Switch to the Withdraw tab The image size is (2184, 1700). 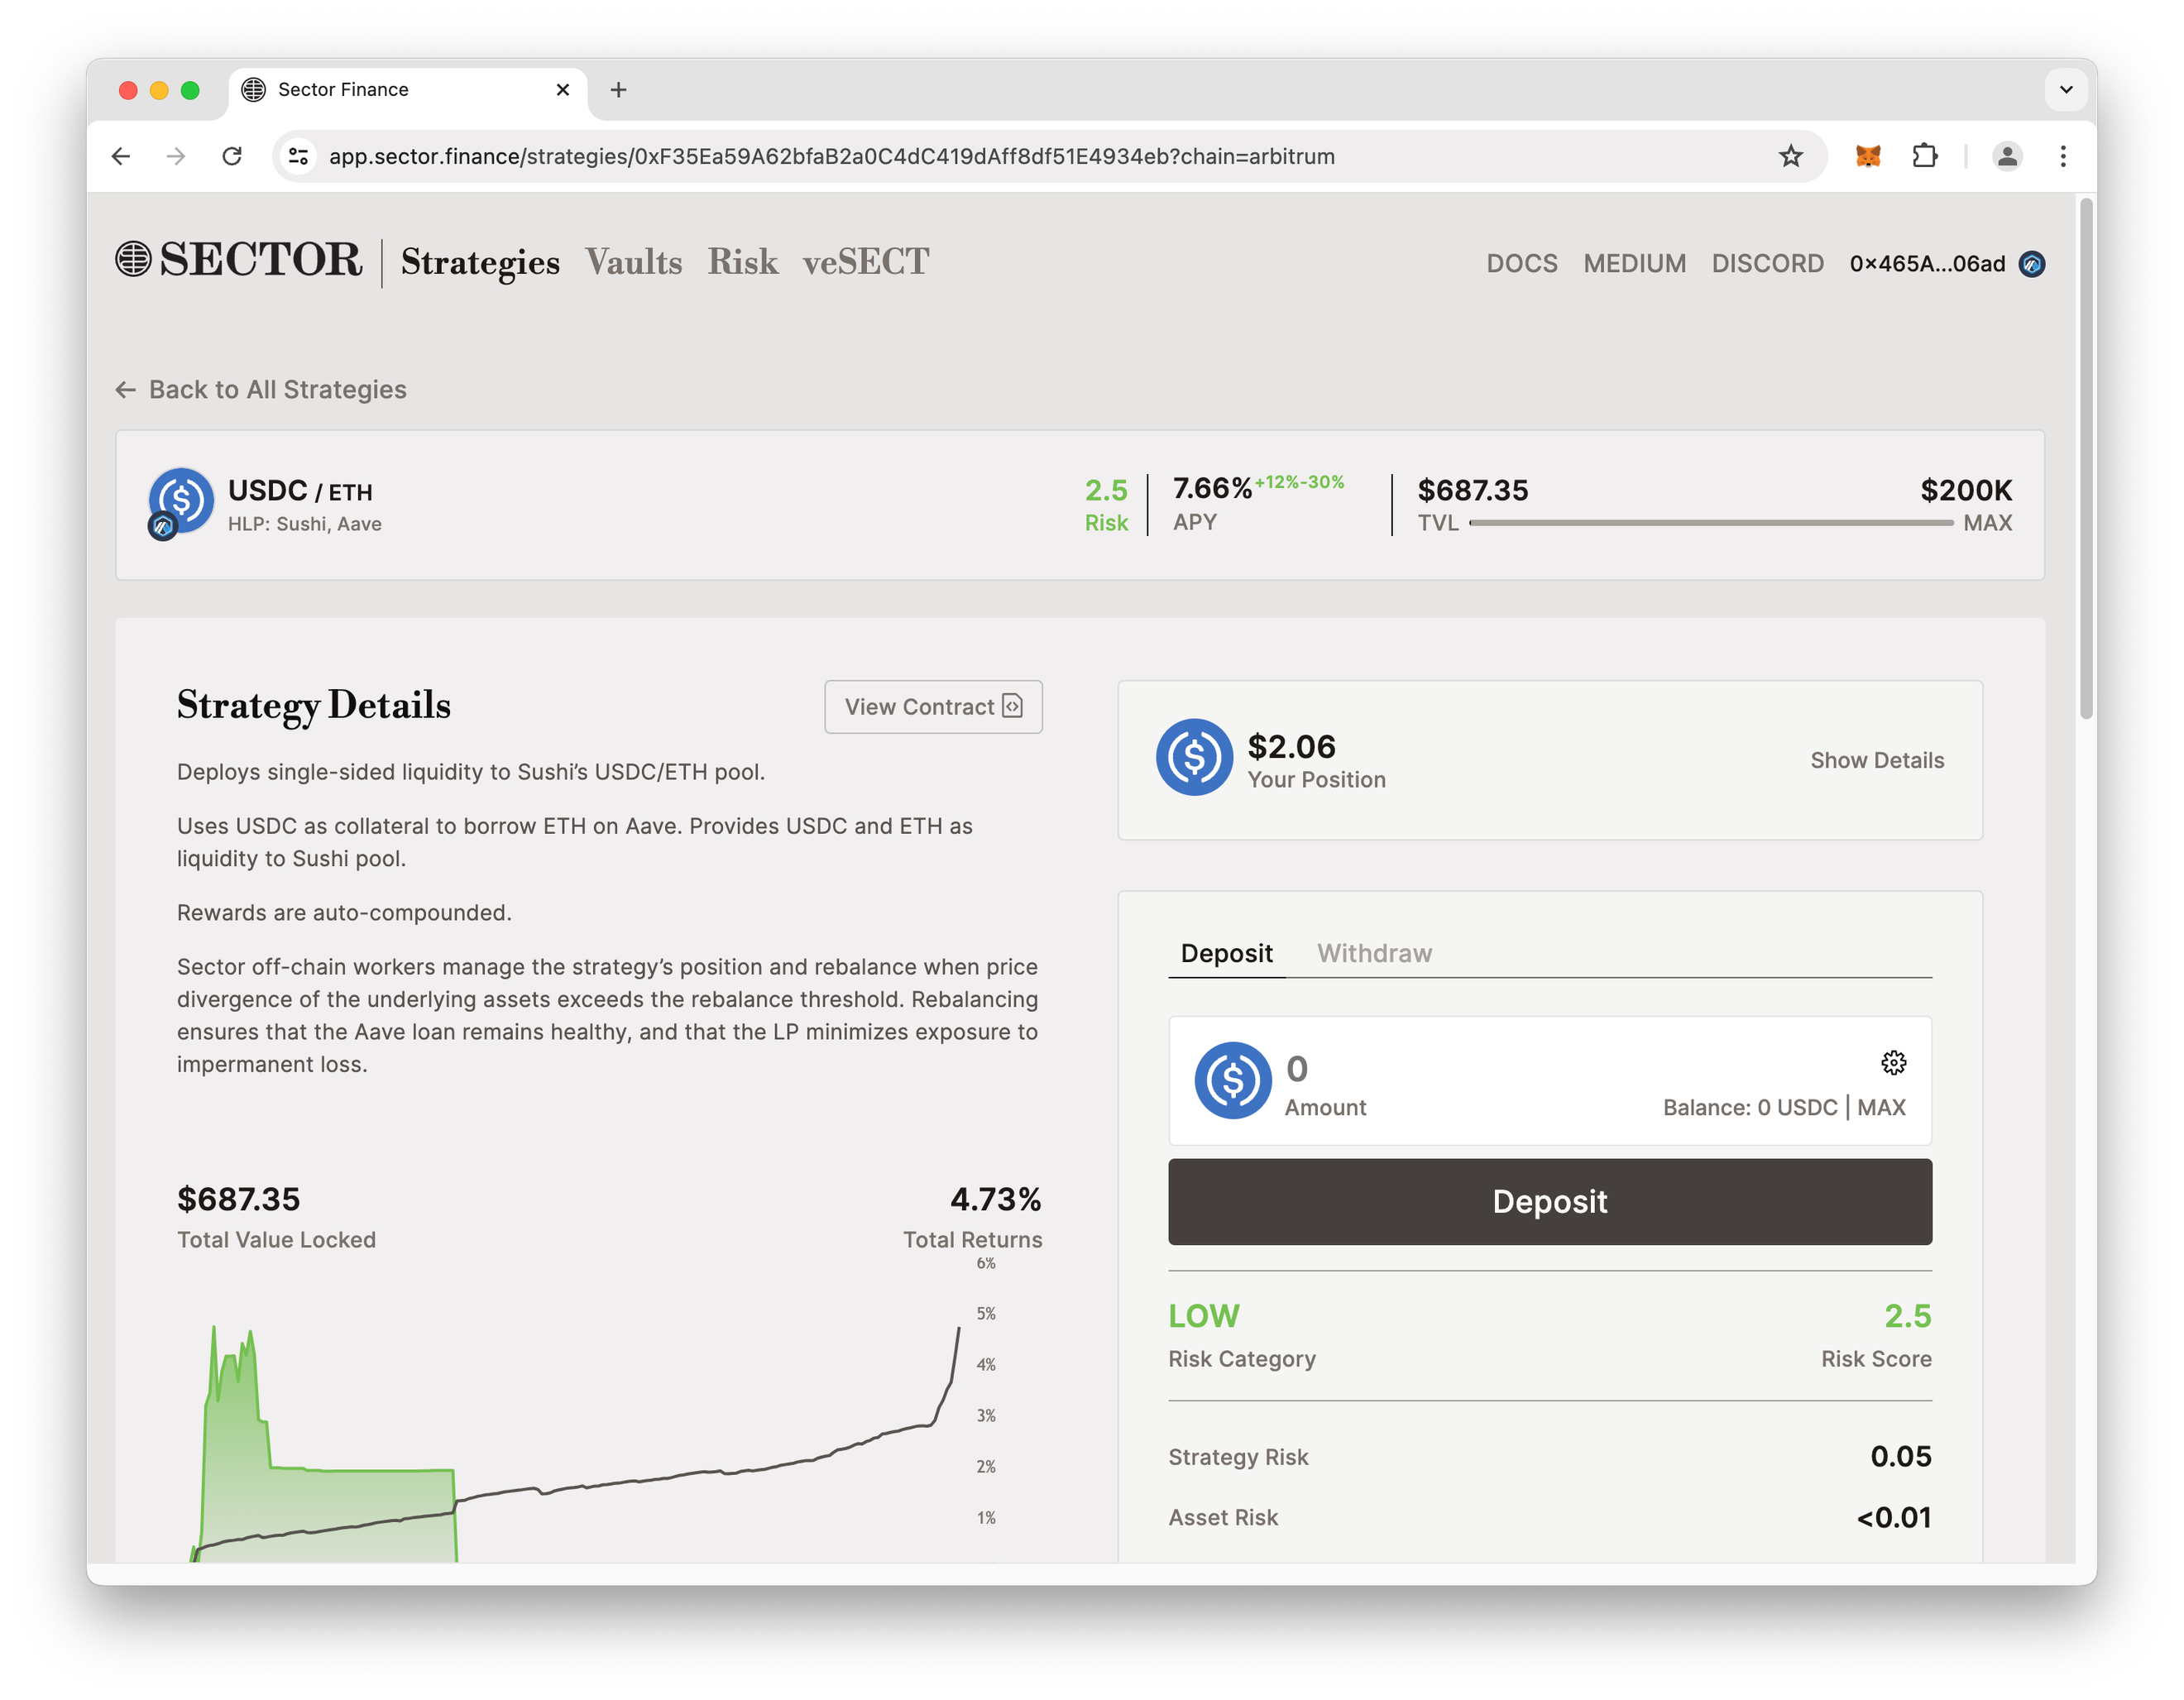pyautogui.click(x=1374, y=953)
